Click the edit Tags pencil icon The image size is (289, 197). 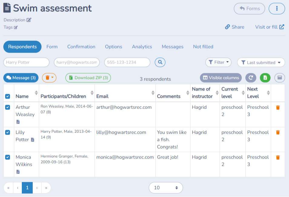click(16, 28)
